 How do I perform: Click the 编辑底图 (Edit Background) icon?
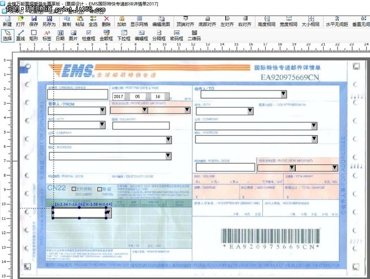click(x=161, y=21)
